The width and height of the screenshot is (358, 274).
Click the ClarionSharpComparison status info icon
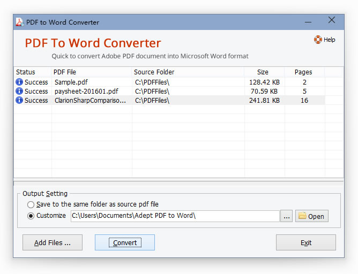19,101
